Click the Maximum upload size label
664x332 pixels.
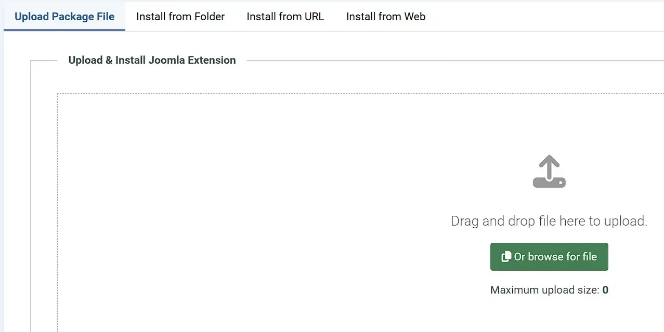543,289
